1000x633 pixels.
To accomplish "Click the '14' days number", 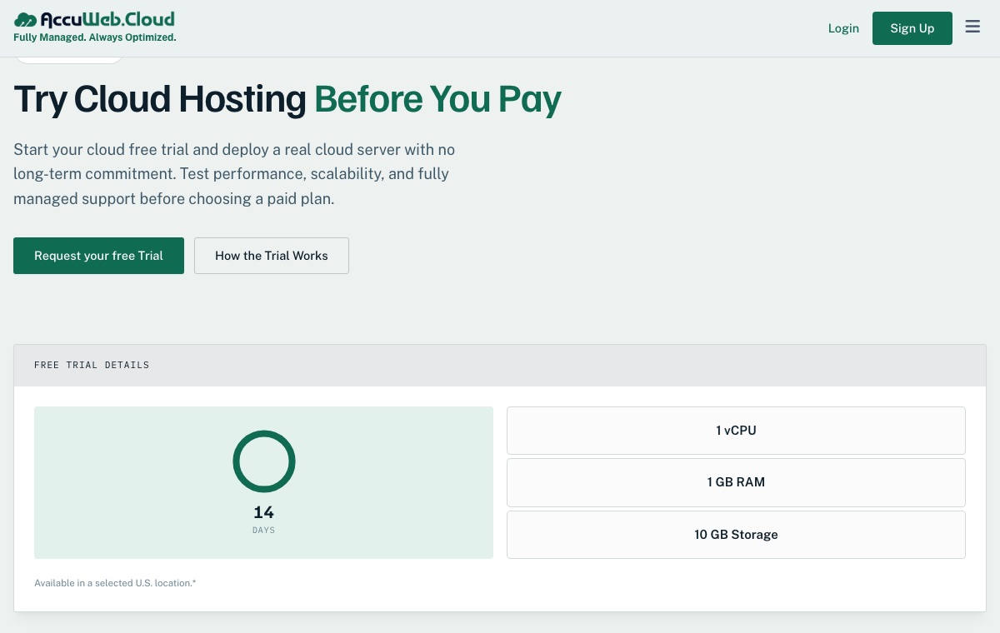I will pyautogui.click(x=263, y=512).
